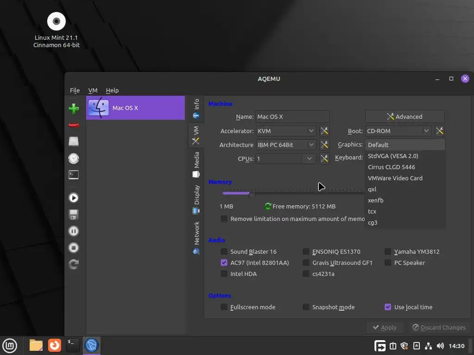Stop the VM using the stop icon
Screen dimensions: 474x355
pyautogui.click(x=74, y=248)
